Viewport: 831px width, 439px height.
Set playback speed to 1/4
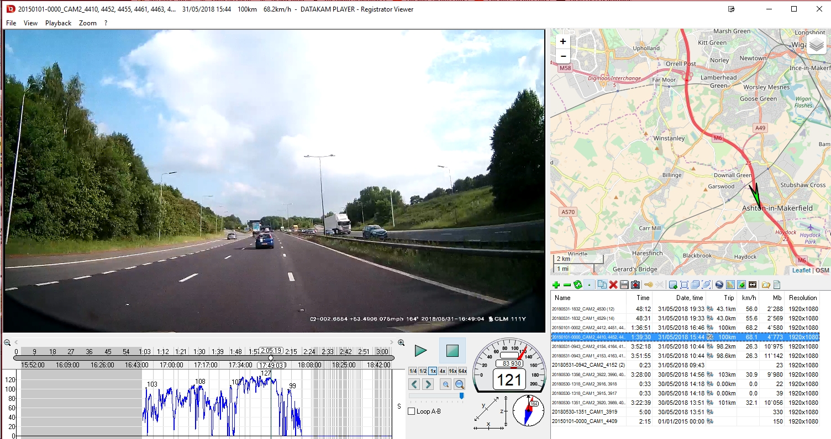(413, 371)
